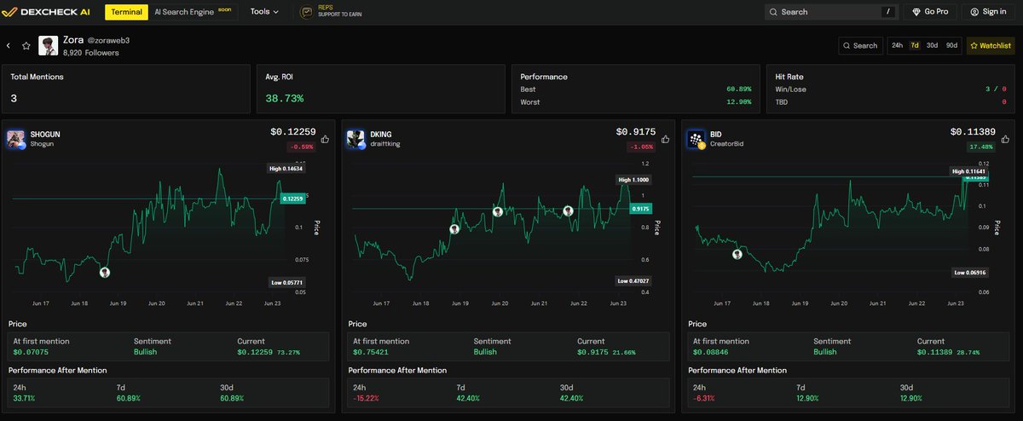Click DKING 7d performance 42.40%
The height and width of the screenshot is (421, 1023).
[467, 398]
